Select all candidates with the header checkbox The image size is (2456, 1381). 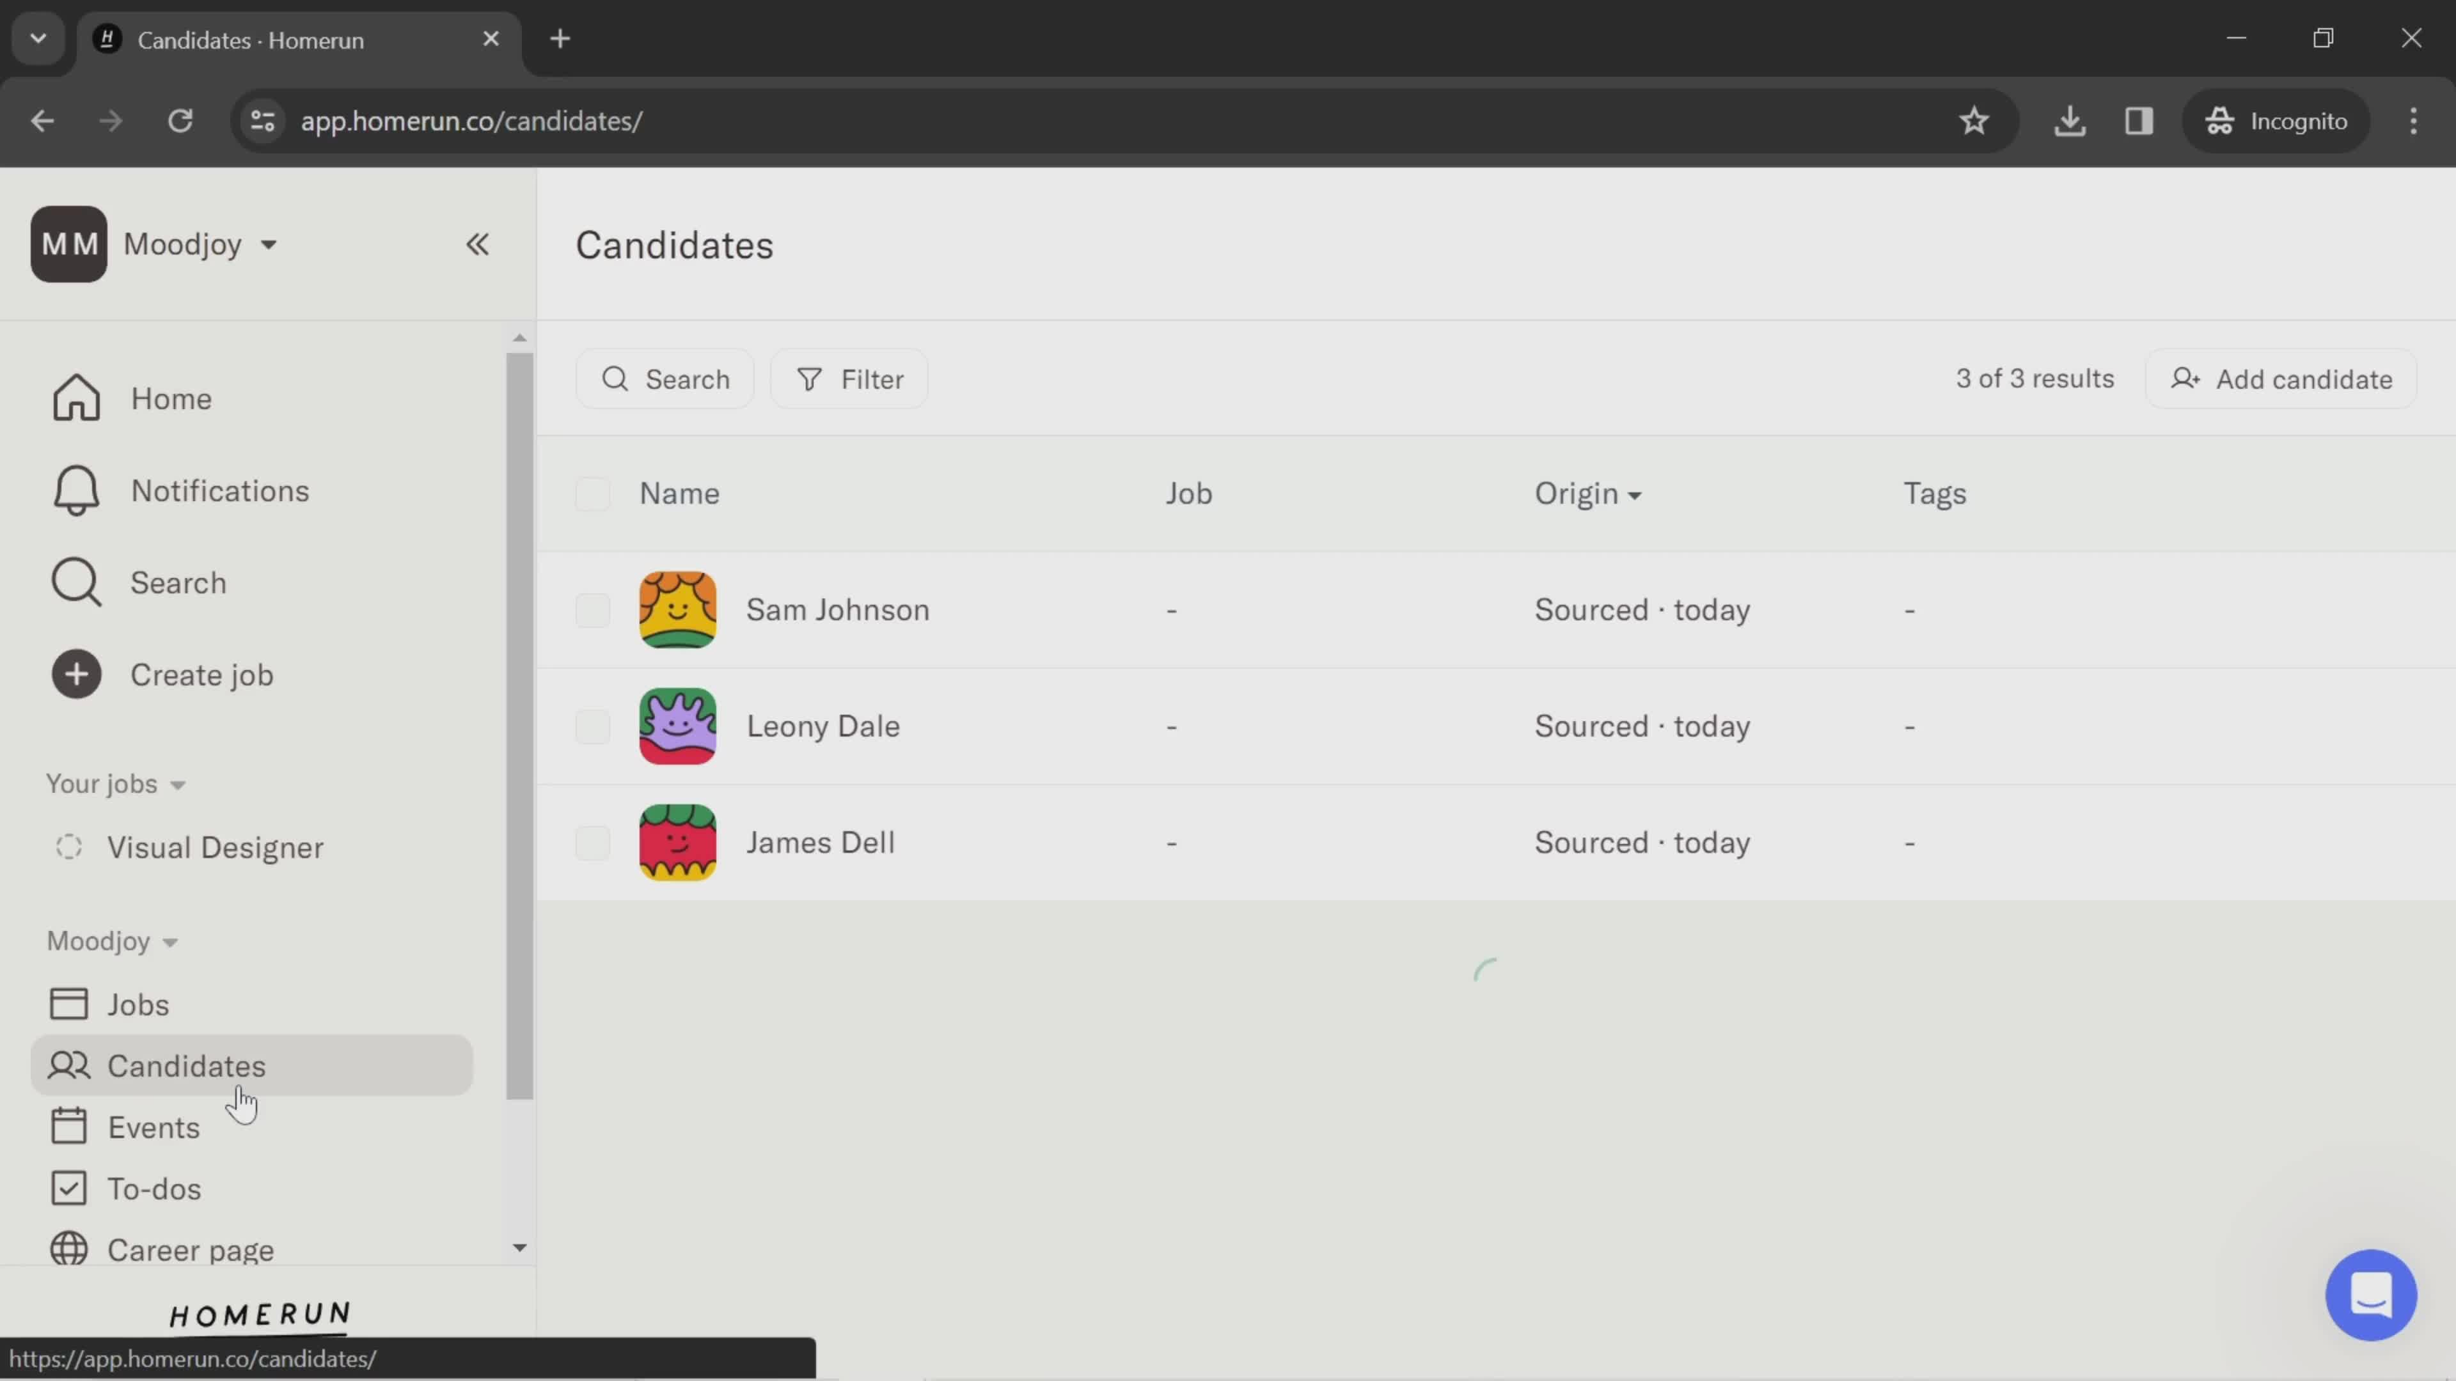[592, 494]
